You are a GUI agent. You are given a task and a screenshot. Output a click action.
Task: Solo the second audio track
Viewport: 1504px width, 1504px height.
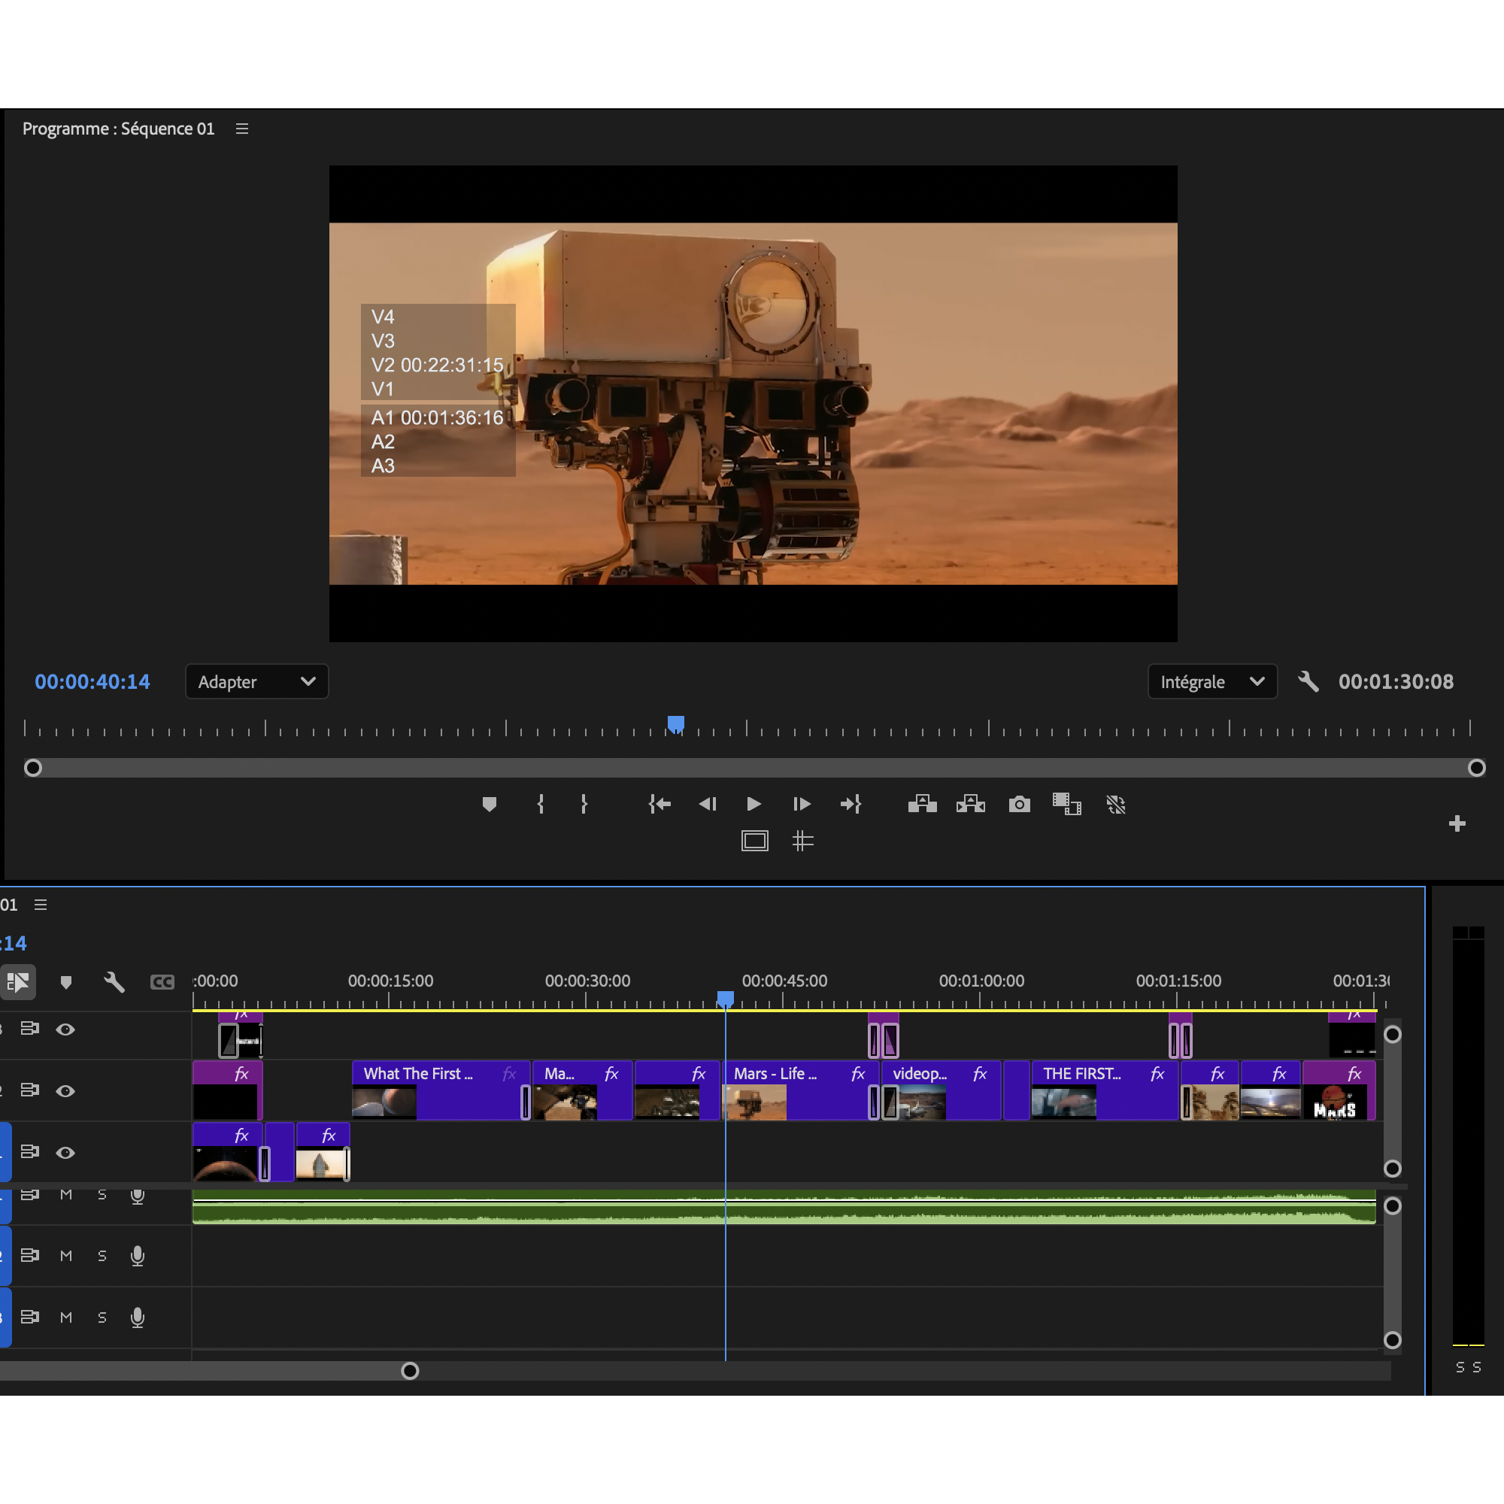coord(102,1256)
